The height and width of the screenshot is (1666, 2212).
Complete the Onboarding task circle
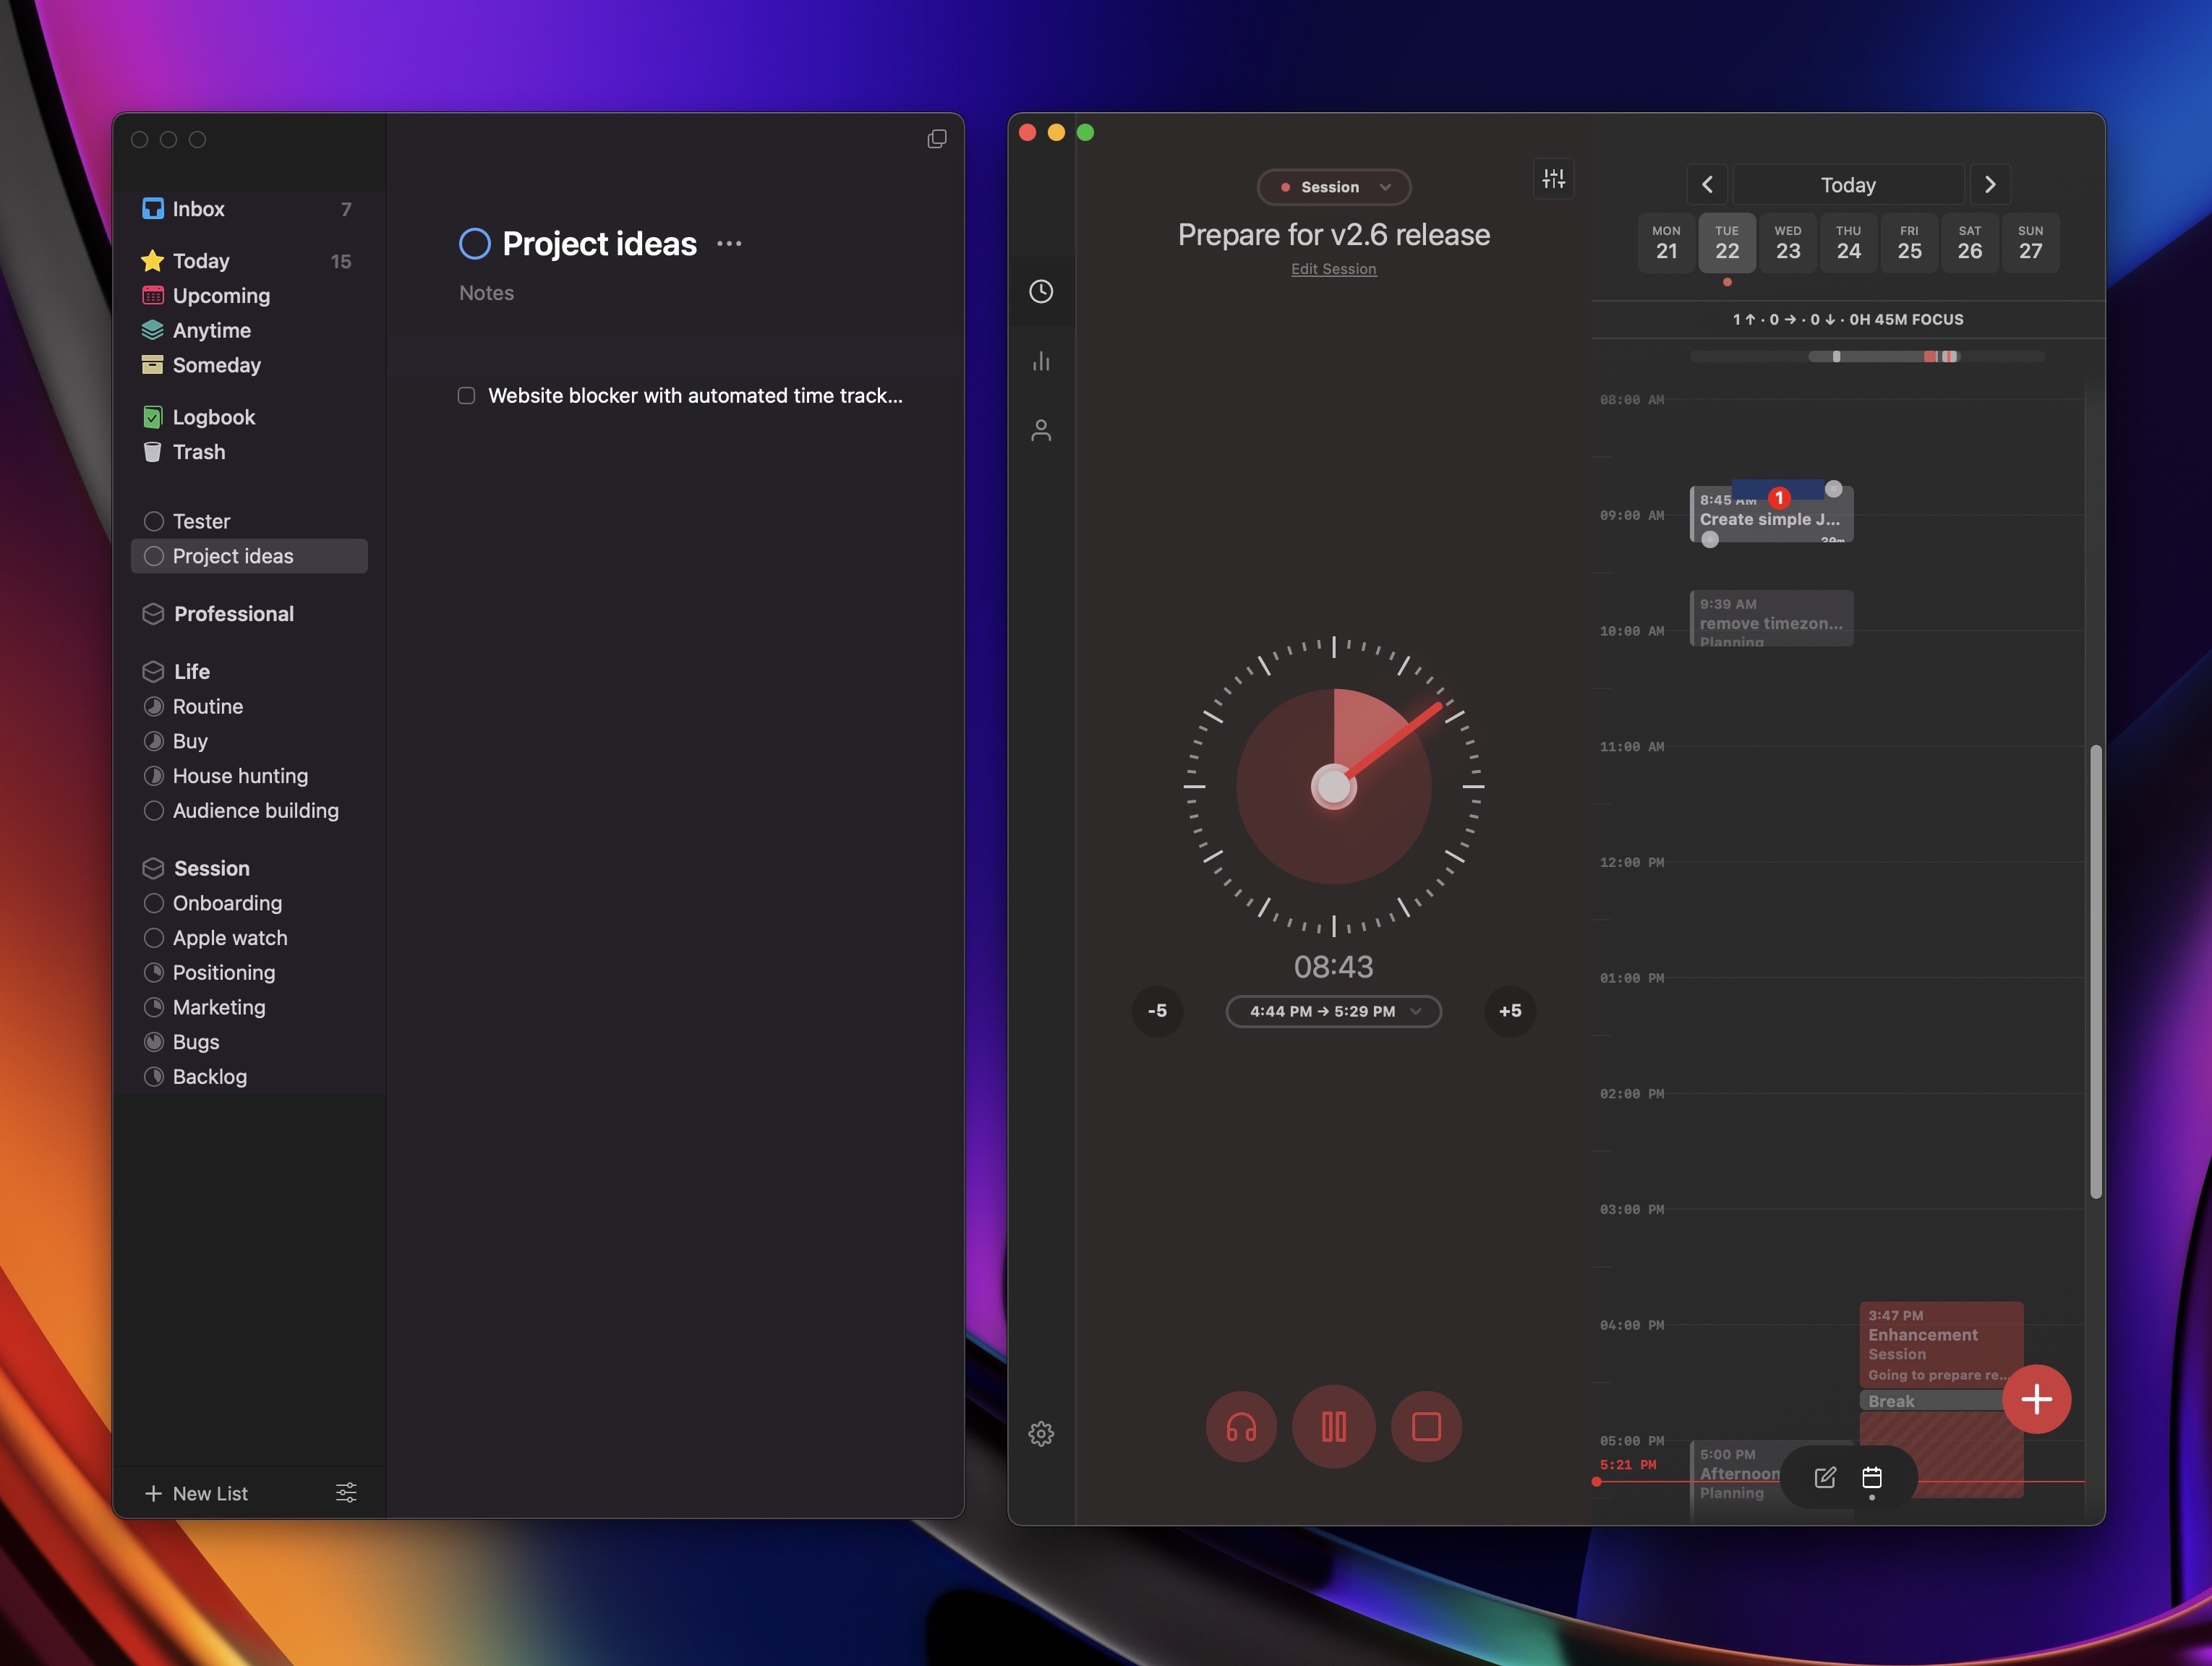pos(155,903)
